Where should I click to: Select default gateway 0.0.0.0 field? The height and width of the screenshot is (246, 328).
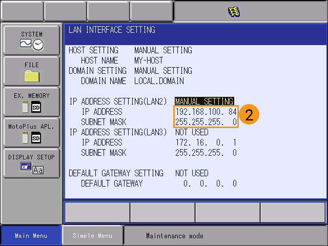(x=210, y=183)
